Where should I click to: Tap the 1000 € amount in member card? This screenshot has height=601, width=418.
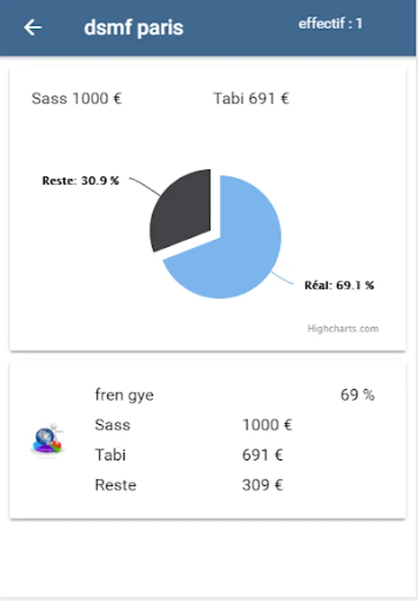pos(268,425)
